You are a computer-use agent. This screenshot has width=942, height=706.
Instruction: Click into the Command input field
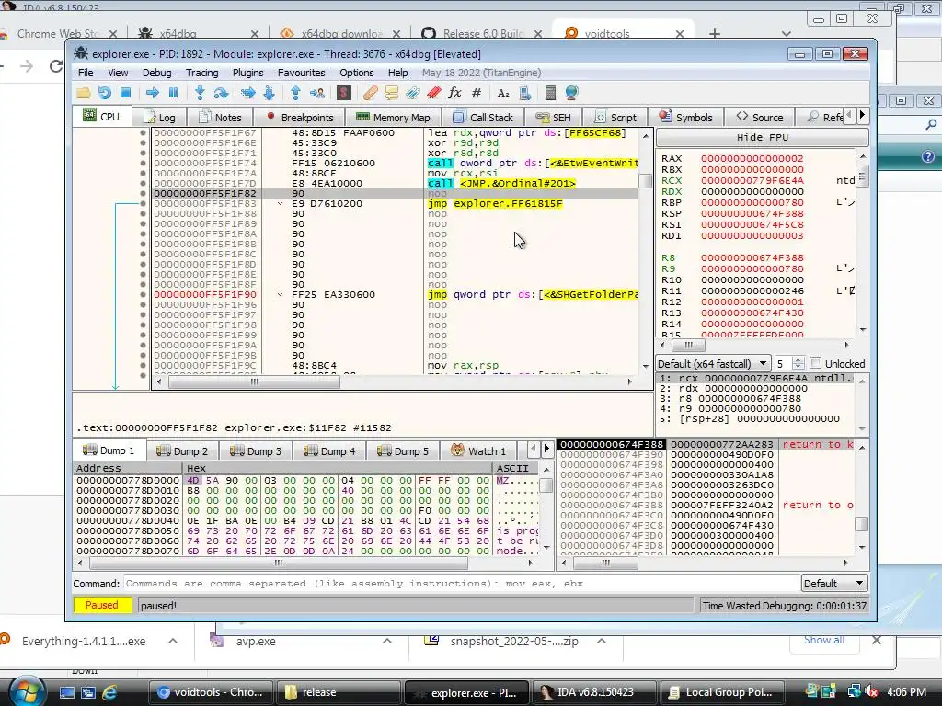pyautogui.click(x=462, y=584)
